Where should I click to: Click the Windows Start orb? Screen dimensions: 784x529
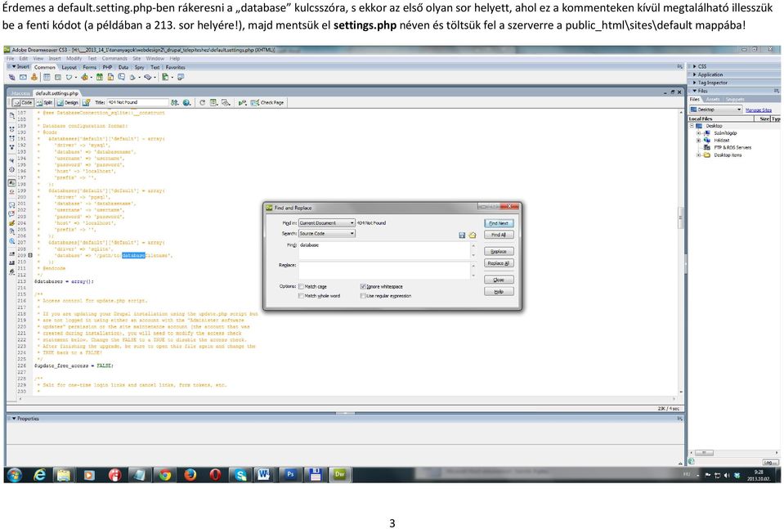[x=14, y=474]
